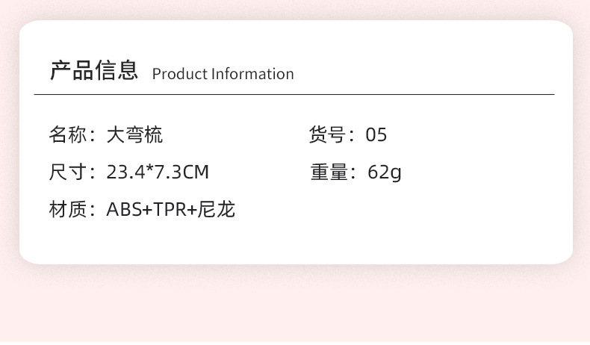
Task: Click the weight value 62g
Action: click(x=385, y=172)
